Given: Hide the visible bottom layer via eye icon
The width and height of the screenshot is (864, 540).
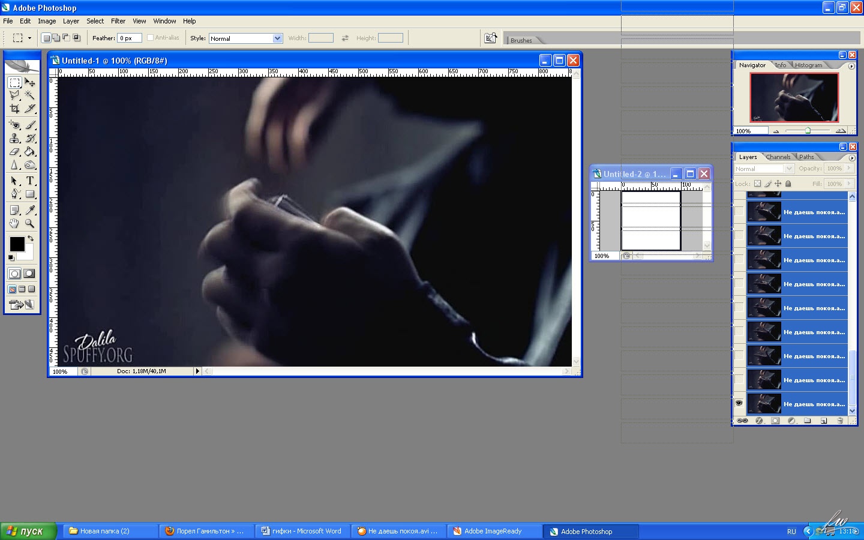Looking at the screenshot, I should [x=739, y=403].
